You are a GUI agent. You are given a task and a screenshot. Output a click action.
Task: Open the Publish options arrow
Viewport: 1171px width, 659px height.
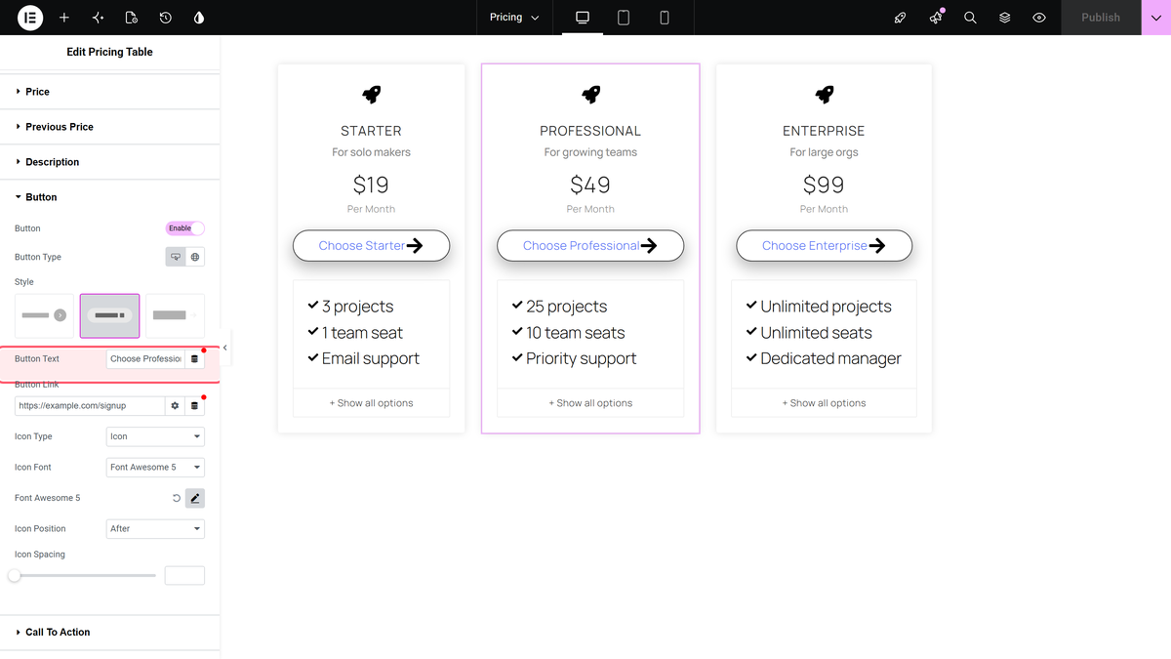pyautogui.click(x=1155, y=18)
